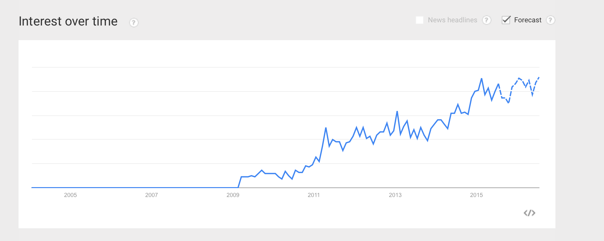Click the 2011 spike on the trend line
604x241 pixels.
[326, 128]
